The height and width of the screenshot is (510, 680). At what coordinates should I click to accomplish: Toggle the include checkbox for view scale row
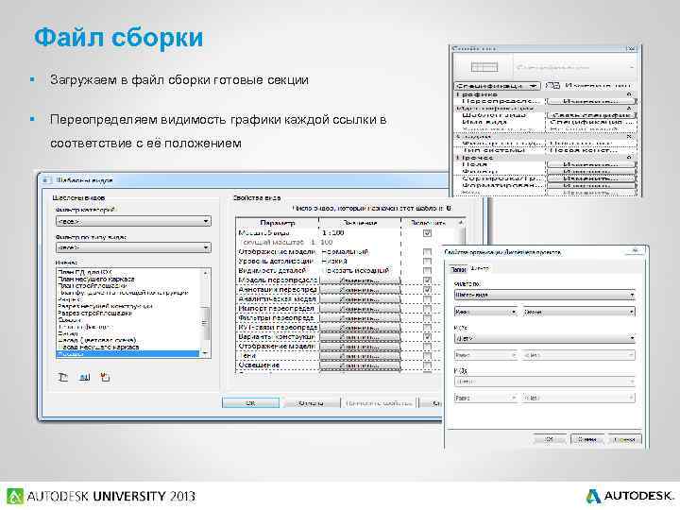coord(427,233)
